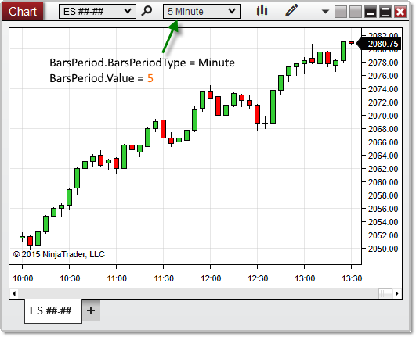Viewport: 416px width, 337px height.
Task: Click the horizontal scrollbar thumb
Action: coord(385,293)
